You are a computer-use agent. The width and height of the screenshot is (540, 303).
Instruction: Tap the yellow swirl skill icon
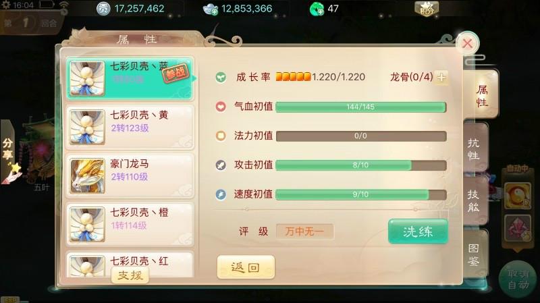[x=517, y=196]
